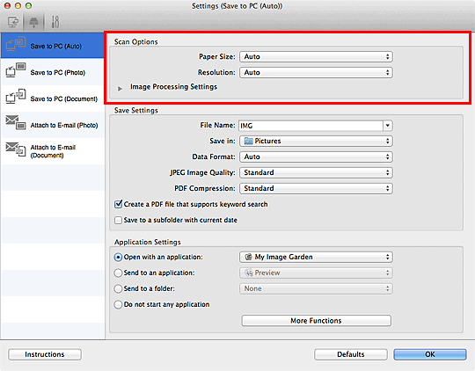Viewport: 475px width, 371px height.
Task: Confirm settings with the OK button
Action: tap(430, 354)
